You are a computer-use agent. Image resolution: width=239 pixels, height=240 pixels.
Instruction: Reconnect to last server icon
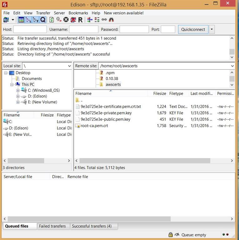[80, 20]
